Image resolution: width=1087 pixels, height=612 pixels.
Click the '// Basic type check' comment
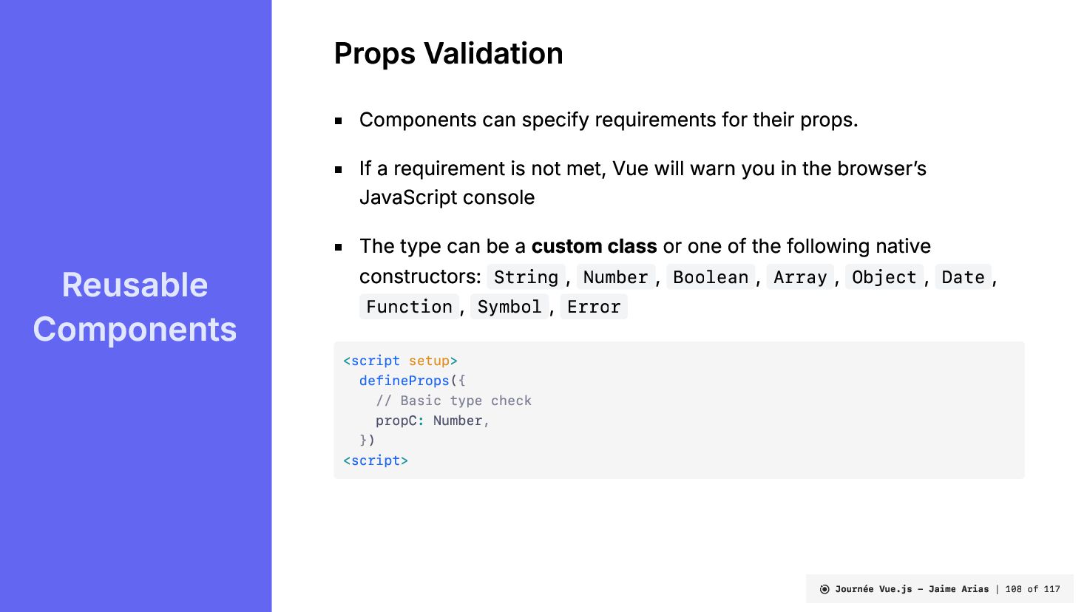point(453,401)
